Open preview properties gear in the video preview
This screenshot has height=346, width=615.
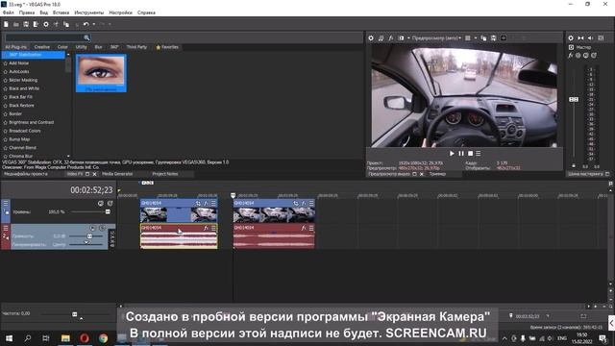[x=371, y=38]
